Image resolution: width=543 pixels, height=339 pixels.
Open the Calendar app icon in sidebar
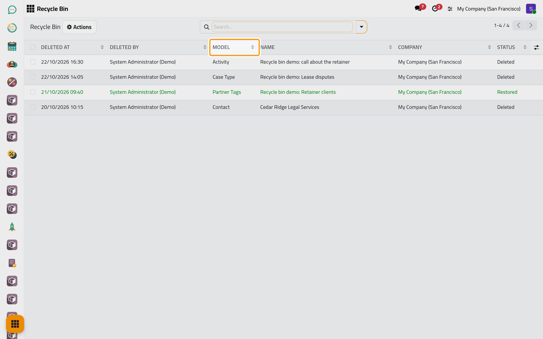tap(12, 46)
